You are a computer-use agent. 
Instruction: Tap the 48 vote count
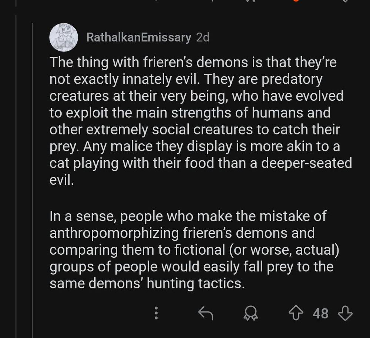320,314
